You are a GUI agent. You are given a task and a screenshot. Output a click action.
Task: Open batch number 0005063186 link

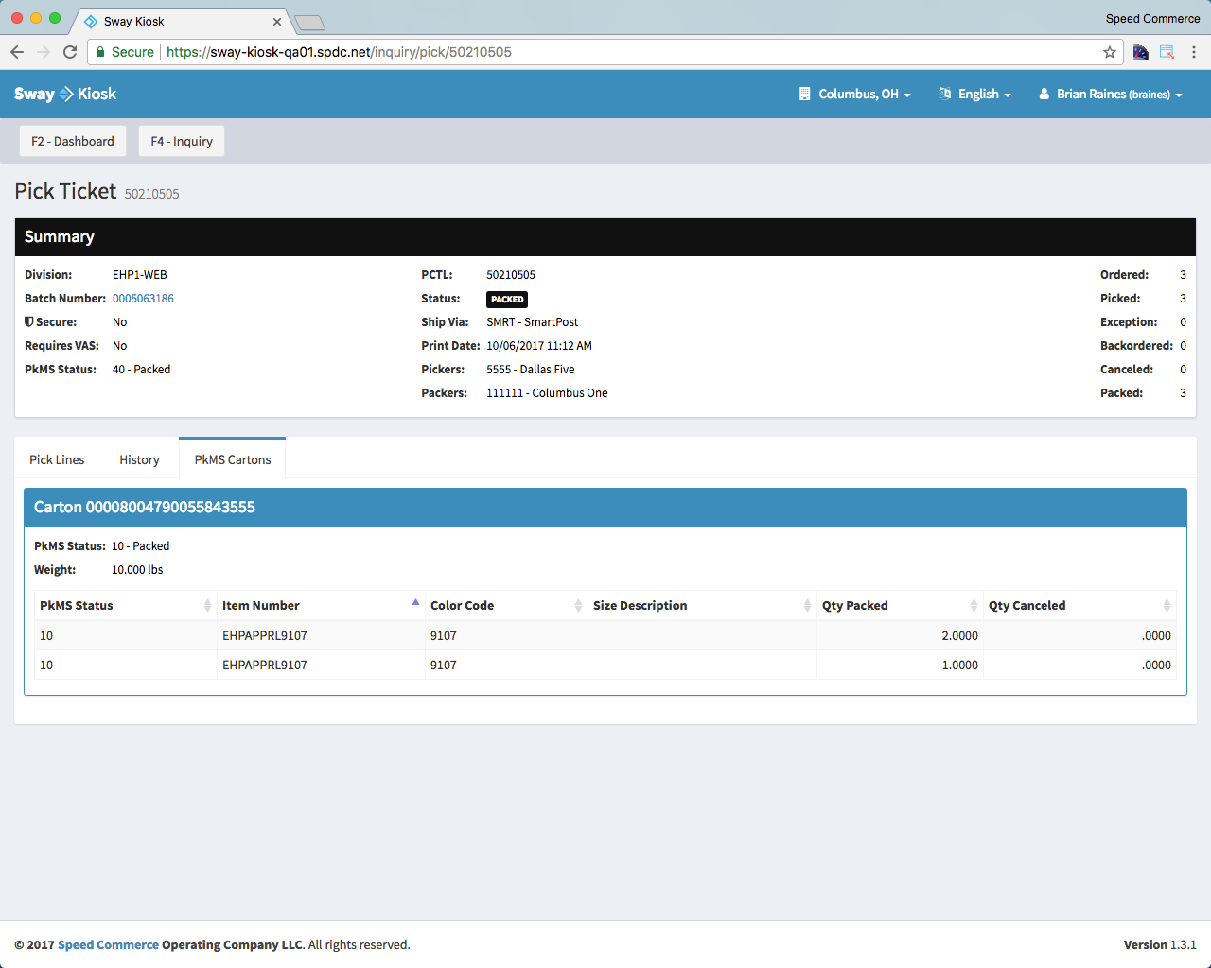point(143,298)
